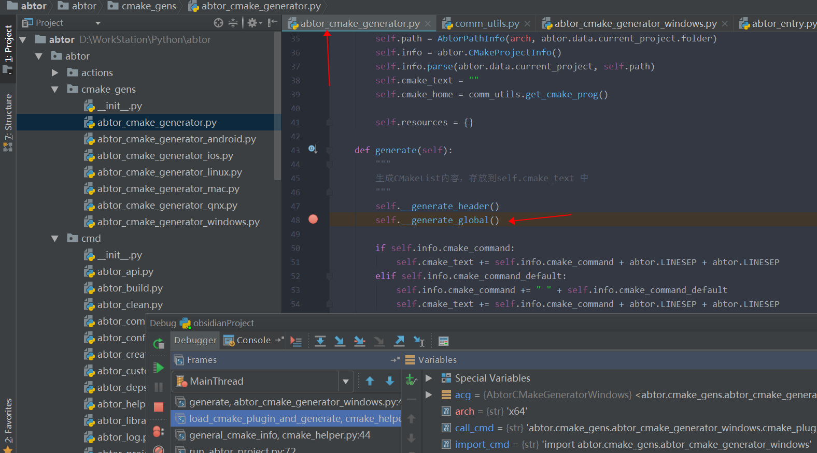The width and height of the screenshot is (817, 453).
Task: Expand the actions folder
Action: pos(55,72)
